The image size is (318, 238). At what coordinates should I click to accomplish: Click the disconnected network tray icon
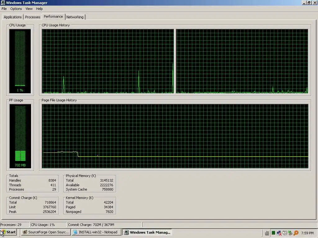279,233
